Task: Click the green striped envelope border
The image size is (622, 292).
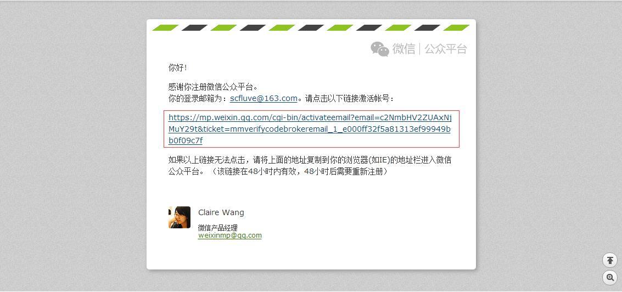Action: coord(311,28)
